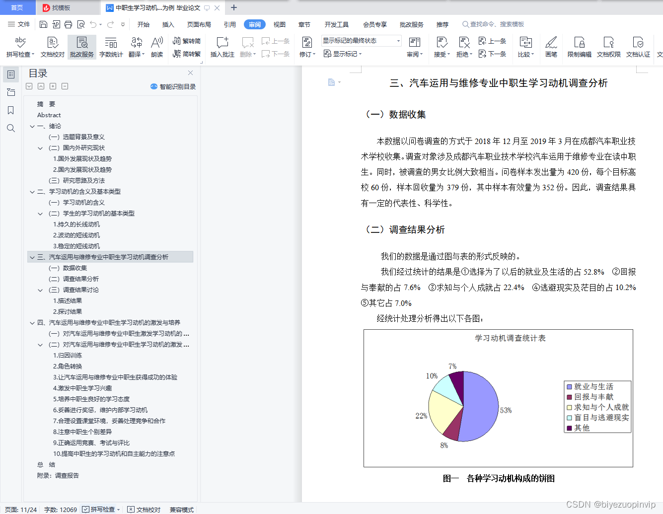Collapse 二、学习动机的含义及基本类型 node
The image size is (663, 514).
[x=32, y=192]
